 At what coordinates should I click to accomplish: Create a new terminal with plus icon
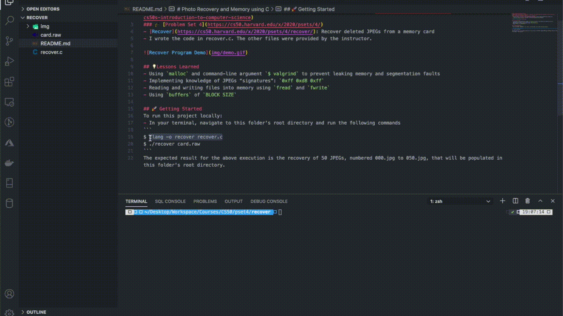click(503, 201)
